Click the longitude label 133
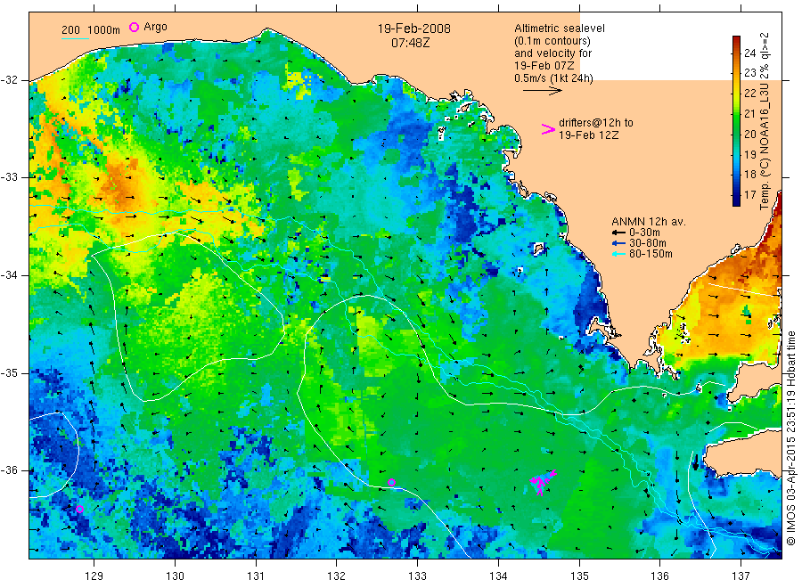 pos(417,576)
